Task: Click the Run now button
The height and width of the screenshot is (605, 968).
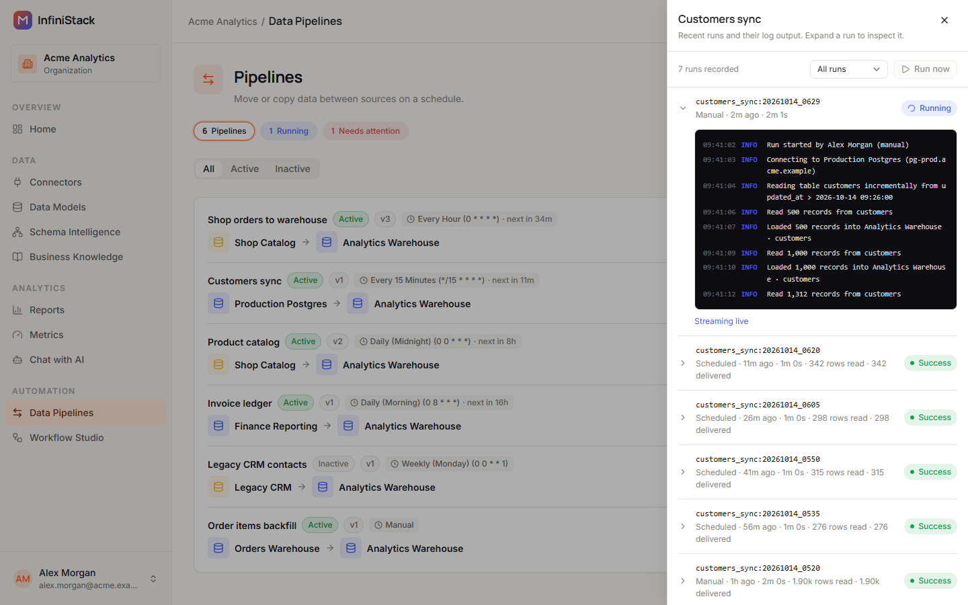Action: tap(925, 69)
